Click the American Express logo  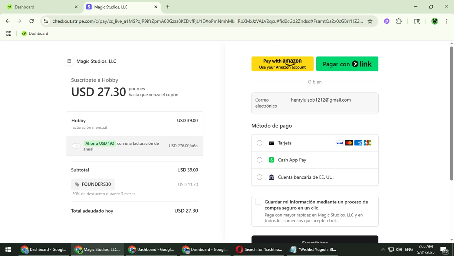click(358, 143)
